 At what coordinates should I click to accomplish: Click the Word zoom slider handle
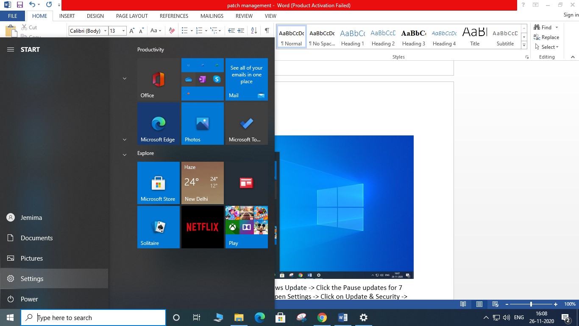tap(531, 304)
